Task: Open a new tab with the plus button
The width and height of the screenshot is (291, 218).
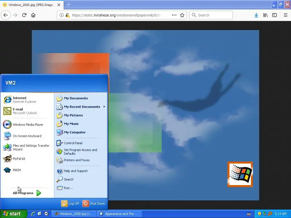Action: (x=68, y=5)
